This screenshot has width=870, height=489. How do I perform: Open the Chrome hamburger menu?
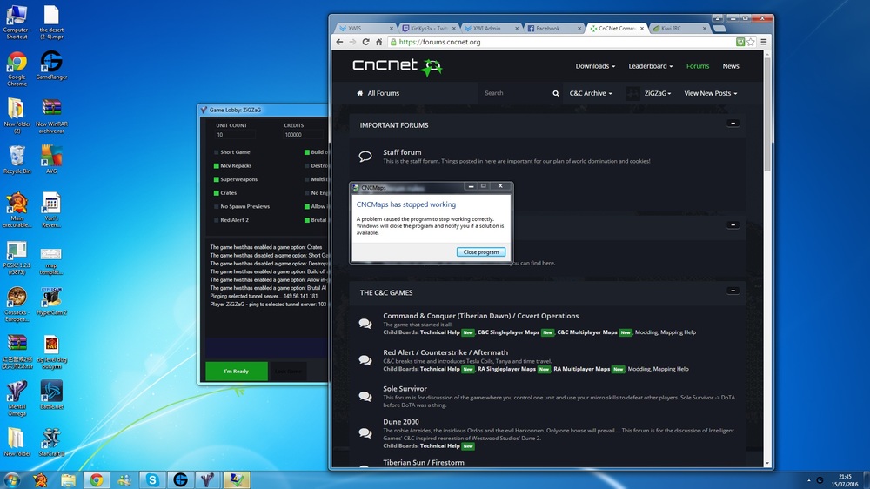764,42
